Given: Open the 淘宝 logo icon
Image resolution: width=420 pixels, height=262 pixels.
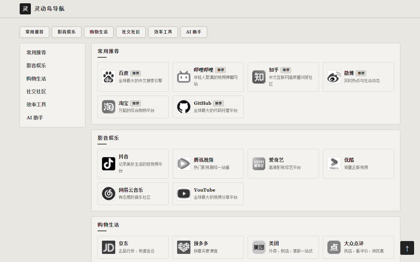Looking at the screenshot, I should (109, 107).
